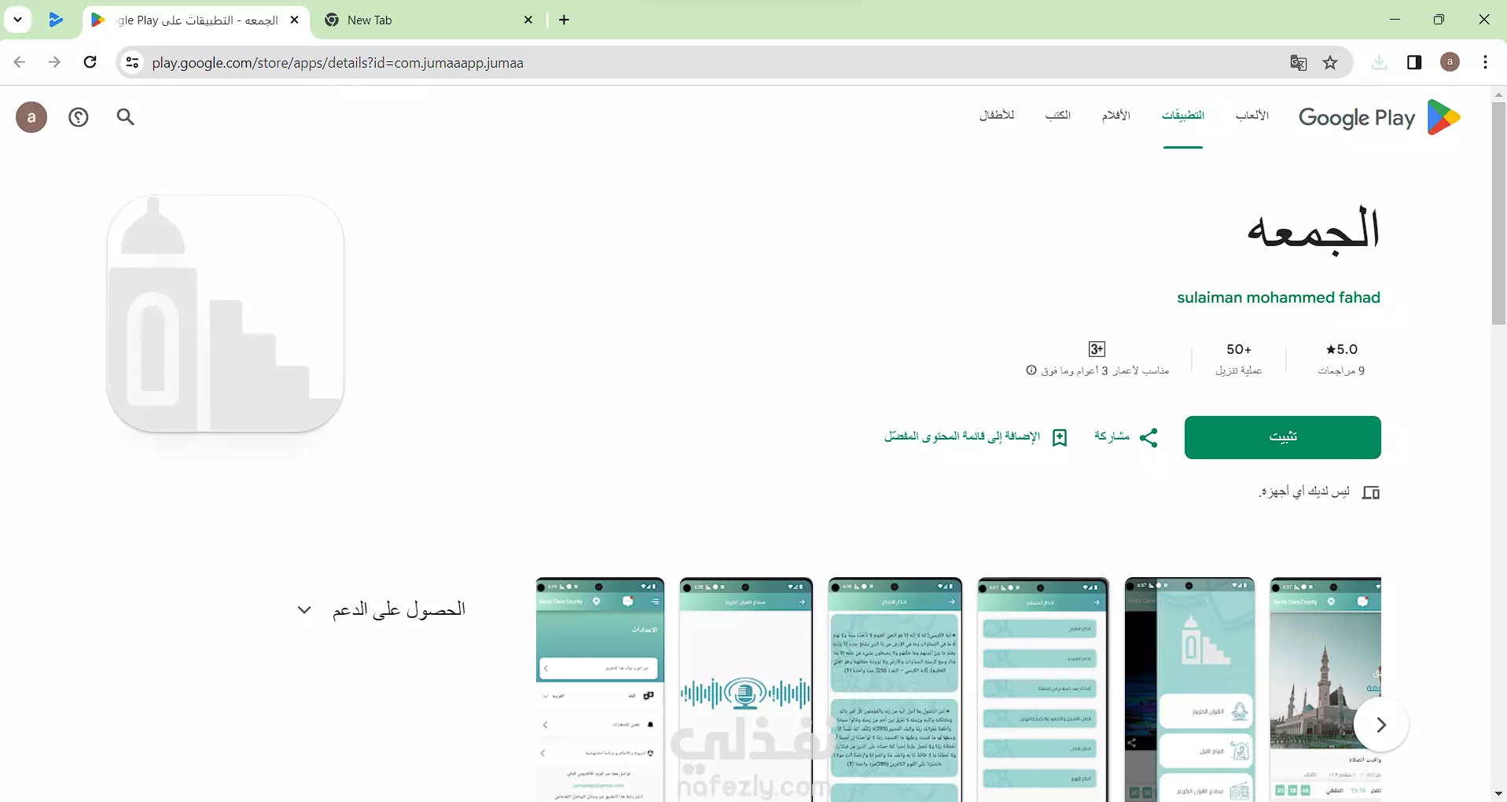Open the side drawer menu screenshot thumbnail
The image size is (1507, 802).
pyautogui.click(x=1189, y=690)
